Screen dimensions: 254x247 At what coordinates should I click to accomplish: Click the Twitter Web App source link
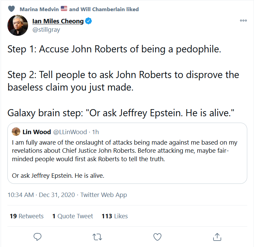coord(104,195)
